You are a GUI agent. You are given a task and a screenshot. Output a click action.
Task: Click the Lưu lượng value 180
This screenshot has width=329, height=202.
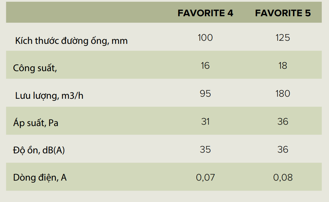click(283, 94)
